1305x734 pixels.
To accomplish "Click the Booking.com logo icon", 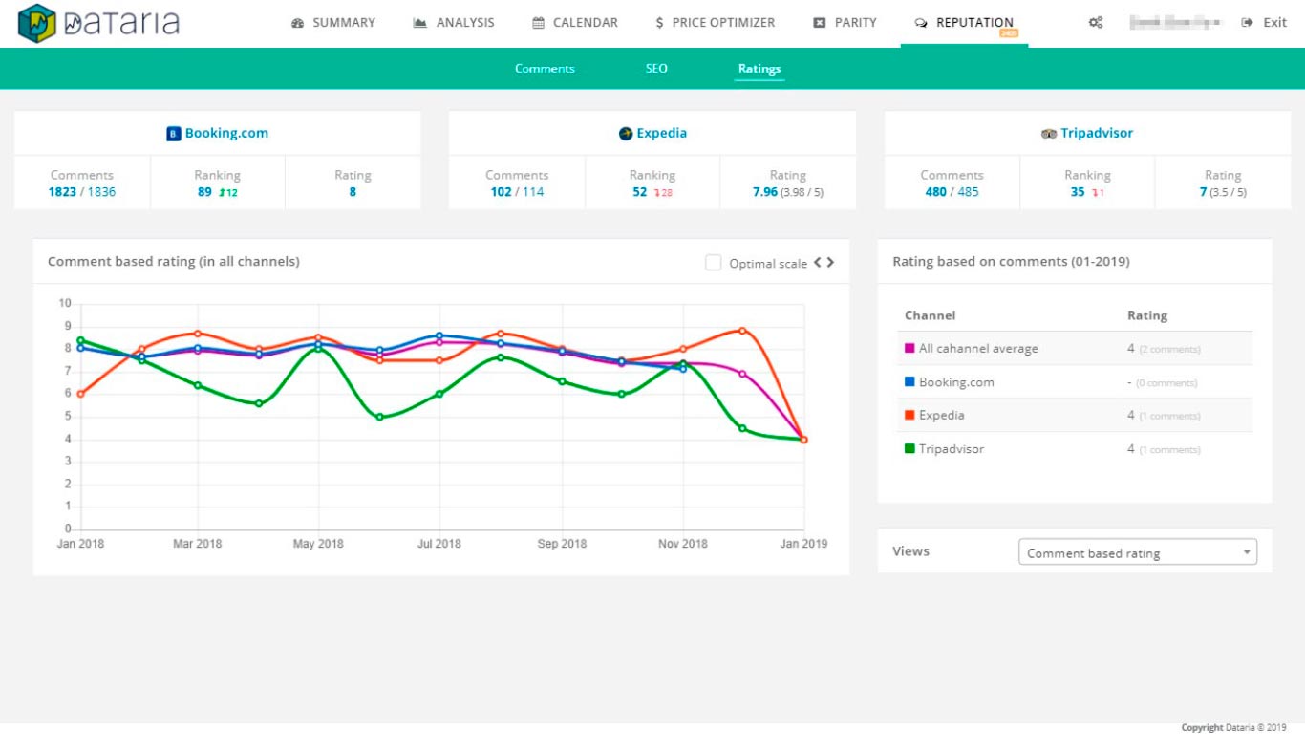I will (x=174, y=134).
